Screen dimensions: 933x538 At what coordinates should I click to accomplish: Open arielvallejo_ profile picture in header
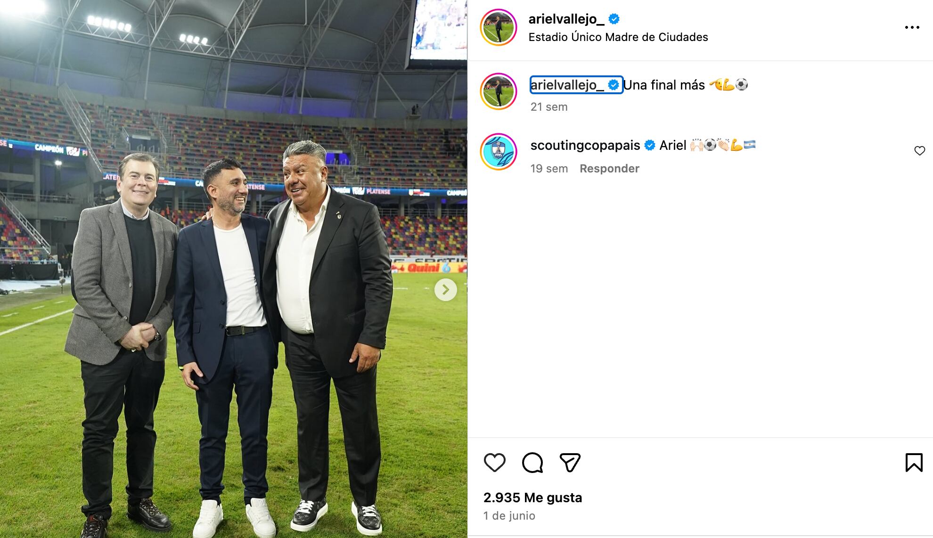pos(499,27)
